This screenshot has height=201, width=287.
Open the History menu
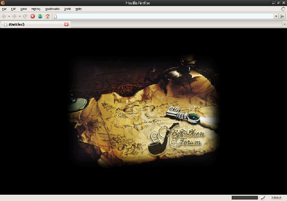(x=36, y=9)
